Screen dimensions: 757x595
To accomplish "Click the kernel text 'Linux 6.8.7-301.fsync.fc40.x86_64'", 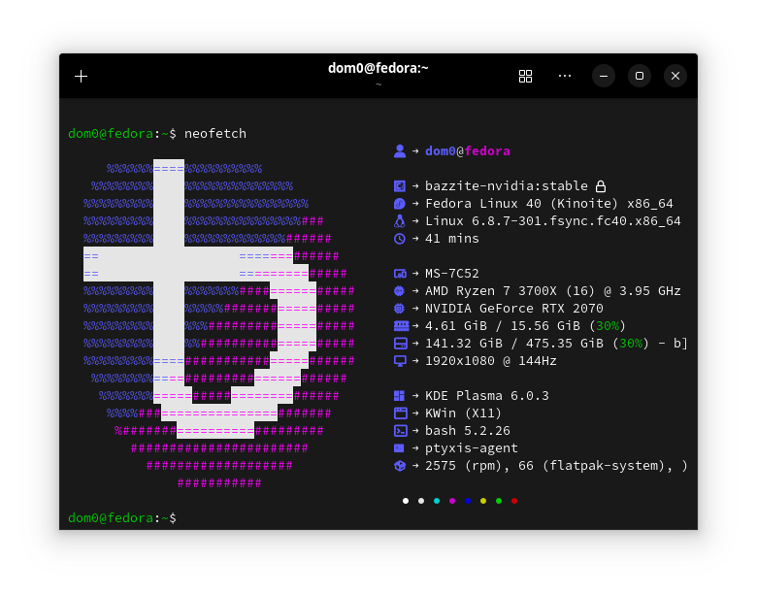I will (553, 221).
